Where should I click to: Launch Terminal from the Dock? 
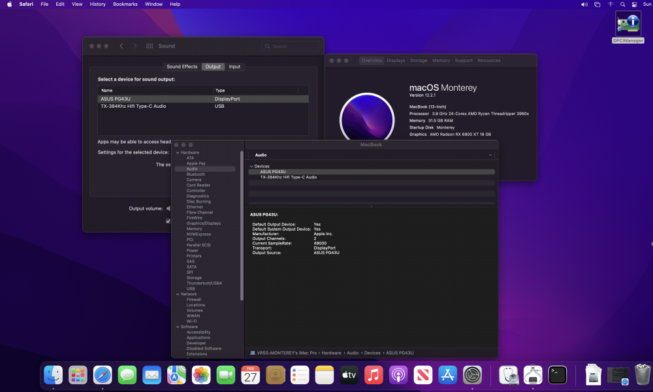[x=557, y=375]
